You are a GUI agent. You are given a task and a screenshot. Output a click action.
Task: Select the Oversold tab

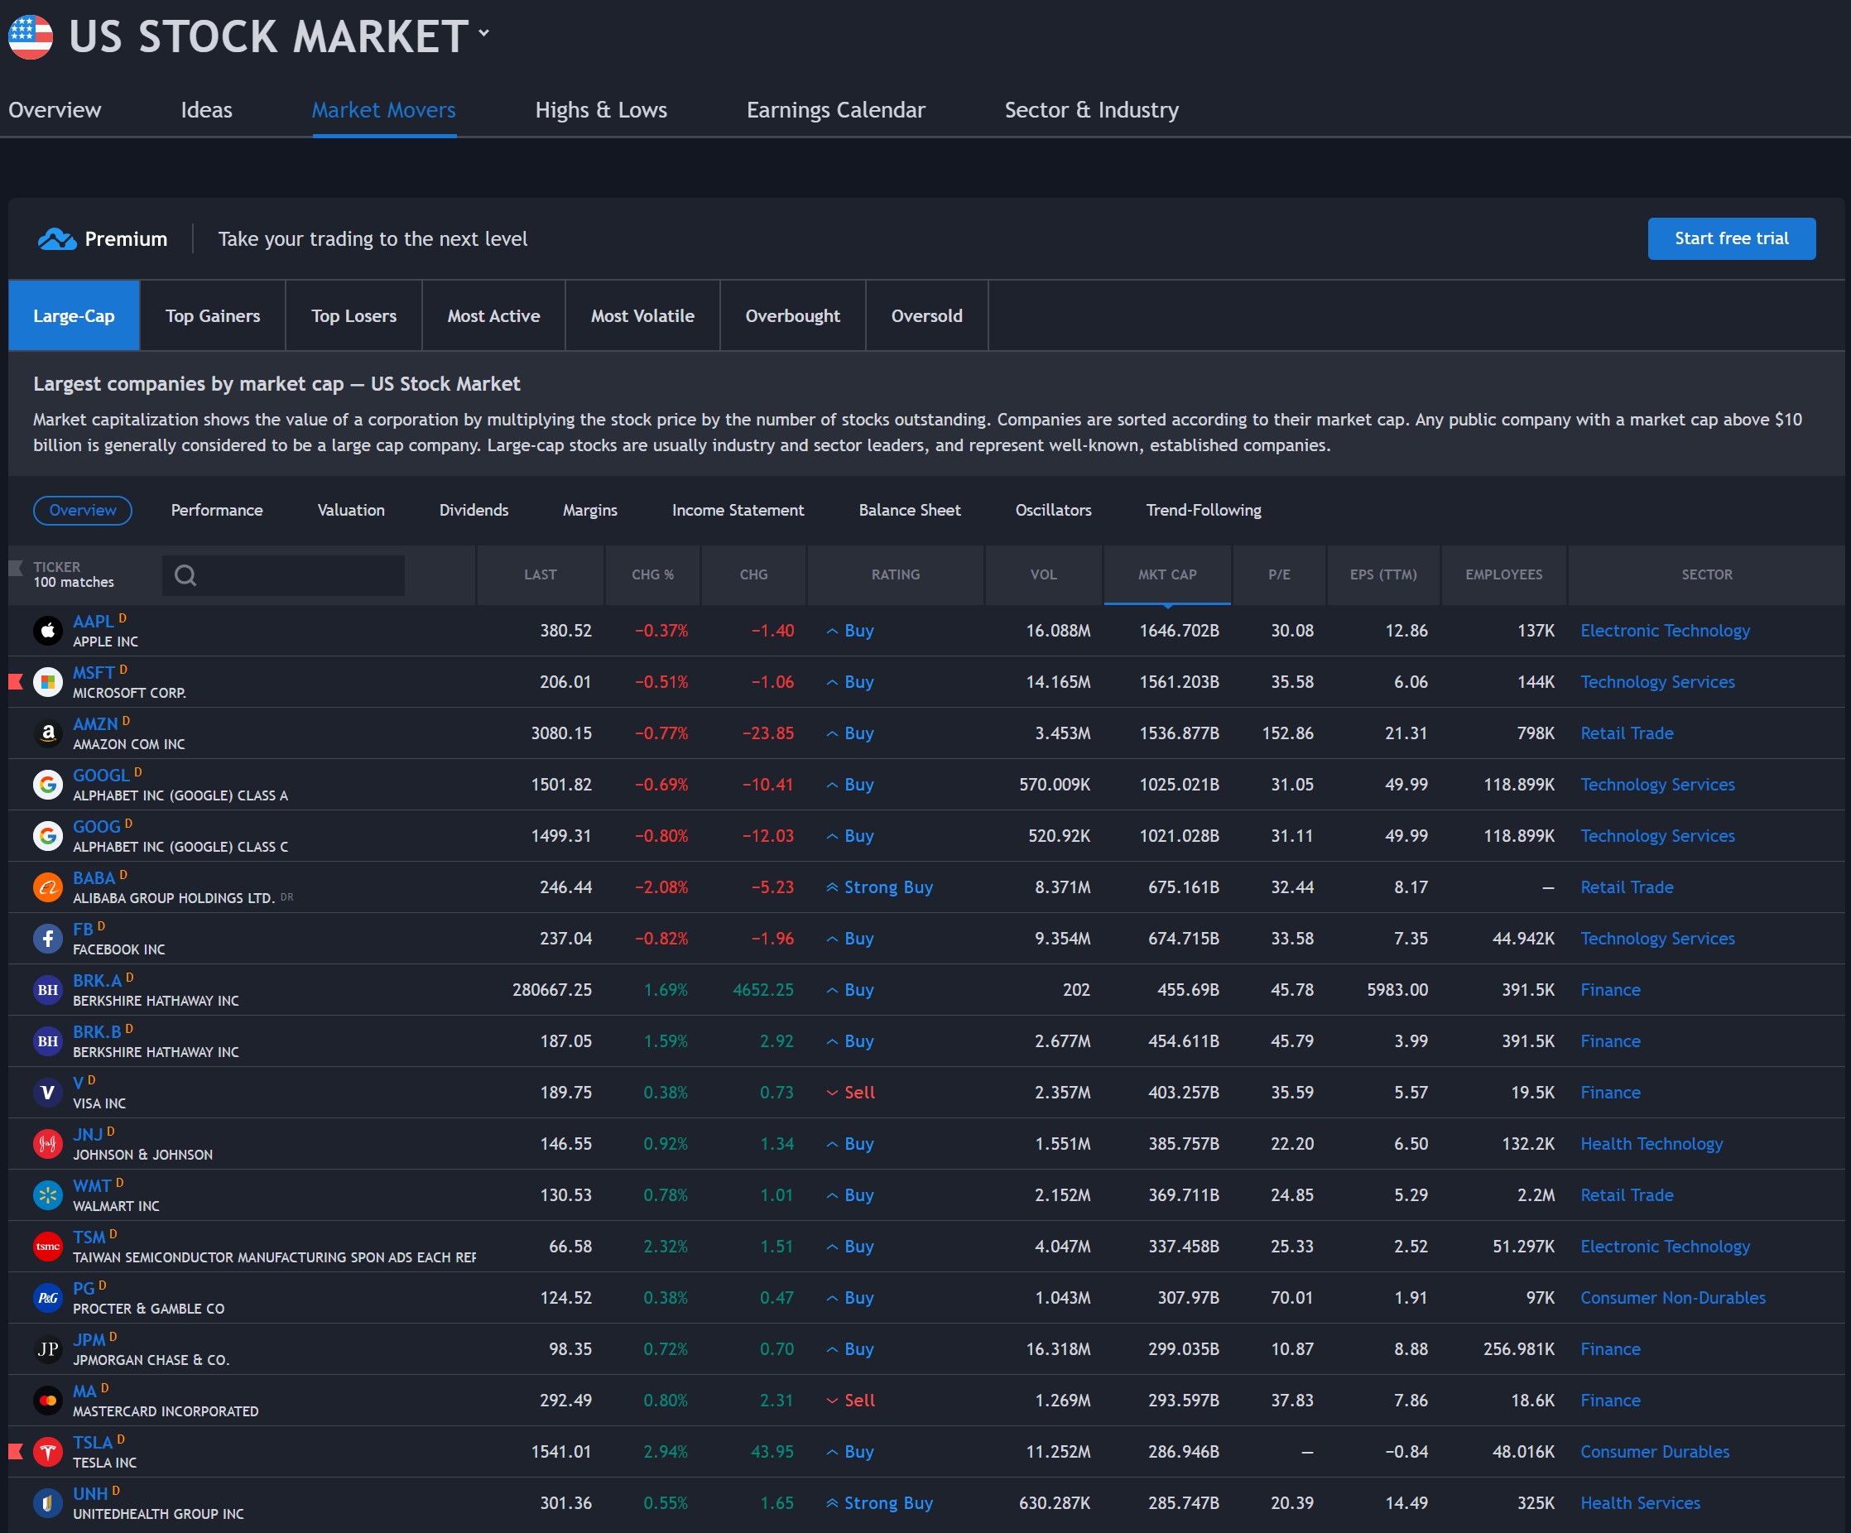pos(926,315)
